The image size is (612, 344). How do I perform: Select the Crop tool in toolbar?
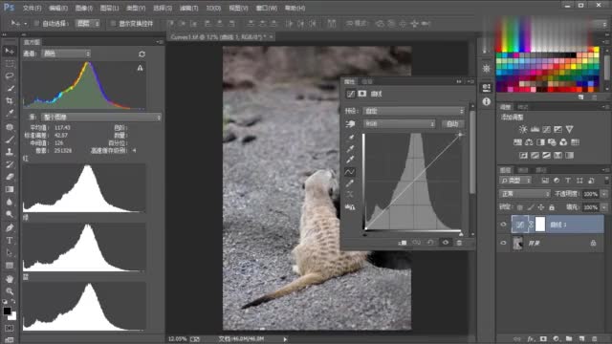tap(10, 100)
